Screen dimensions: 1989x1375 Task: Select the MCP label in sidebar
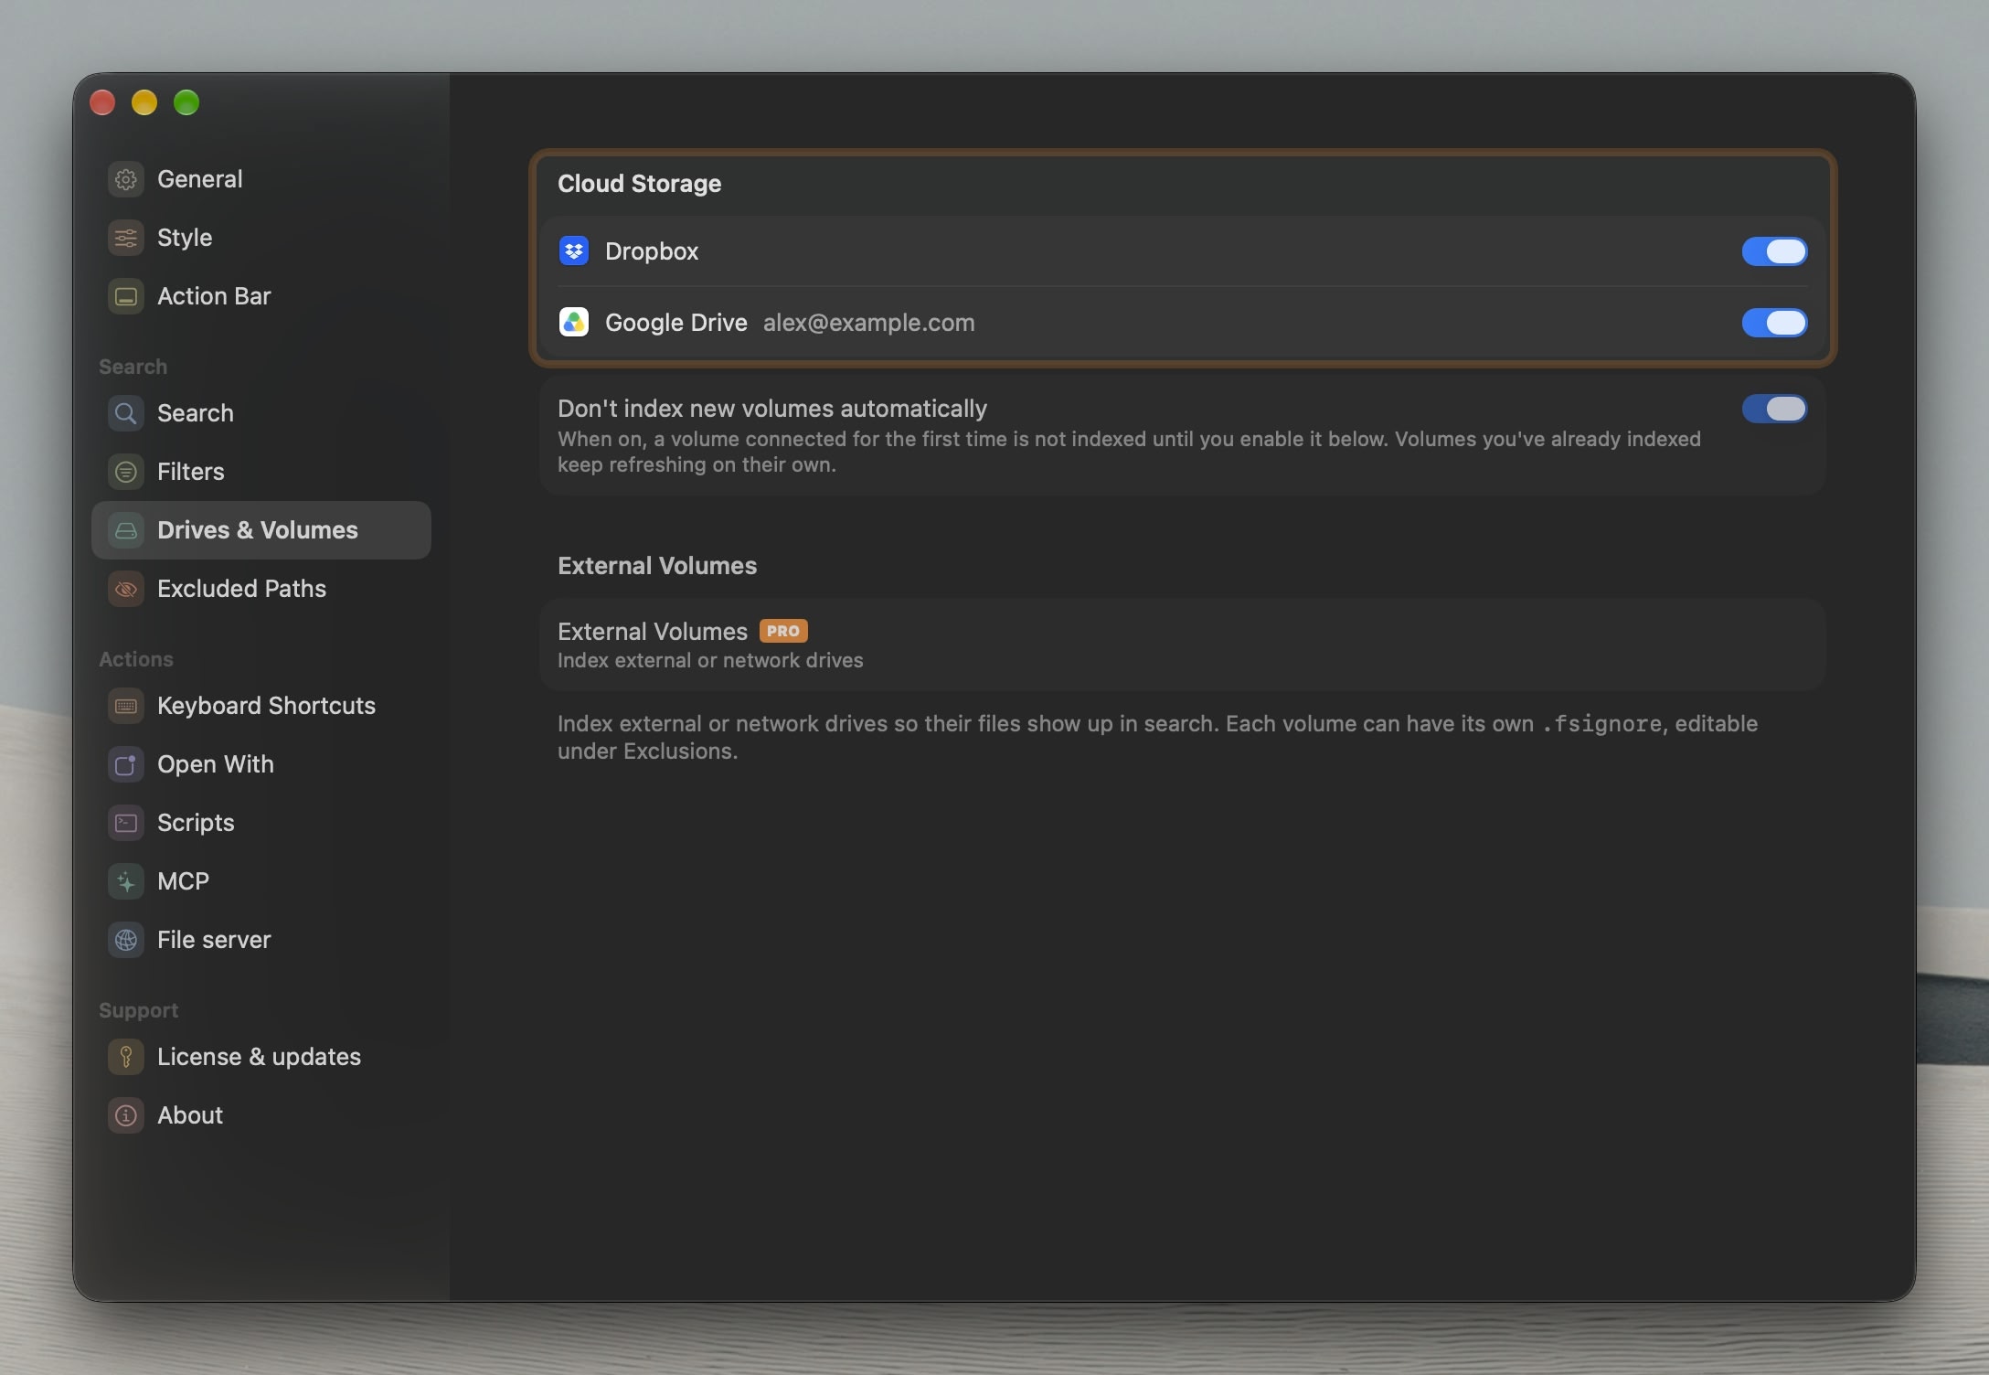pyautogui.click(x=183, y=881)
